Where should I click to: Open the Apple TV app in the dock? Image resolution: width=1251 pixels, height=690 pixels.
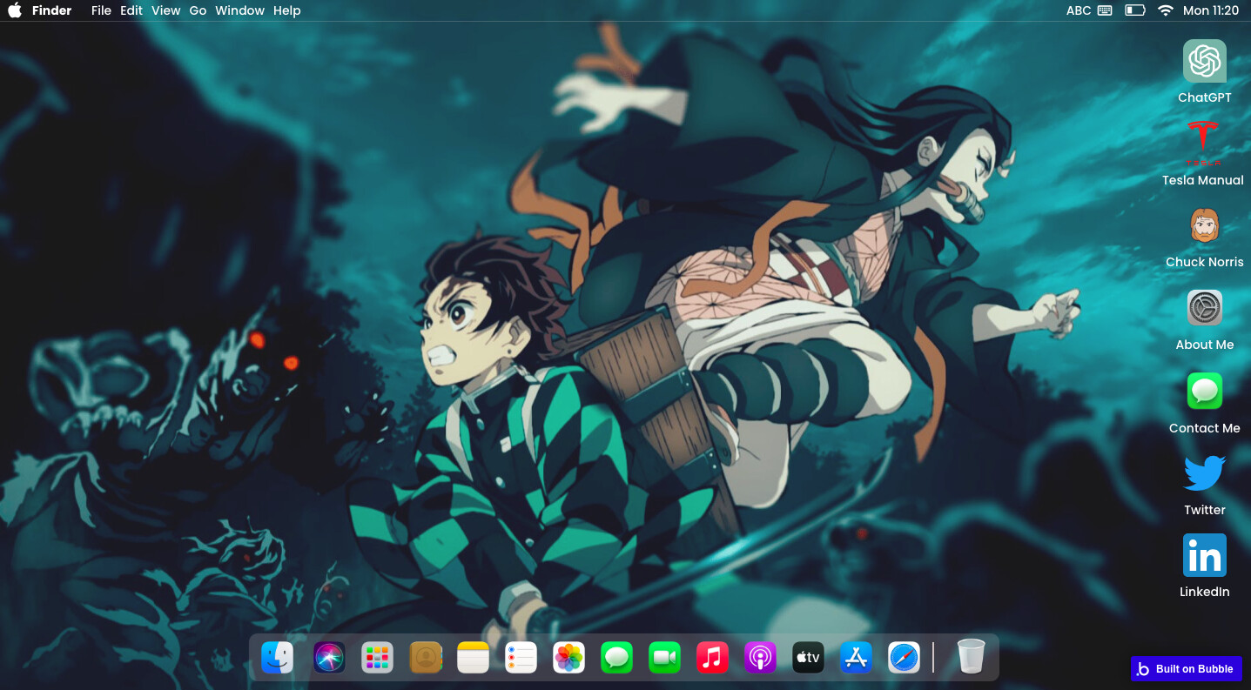pyautogui.click(x=809, y=657)
